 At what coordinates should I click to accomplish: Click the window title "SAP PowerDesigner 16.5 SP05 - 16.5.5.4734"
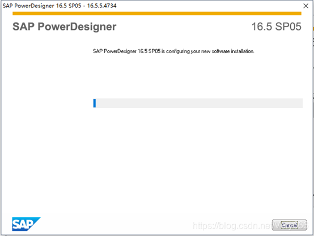(x=60, y=6)
